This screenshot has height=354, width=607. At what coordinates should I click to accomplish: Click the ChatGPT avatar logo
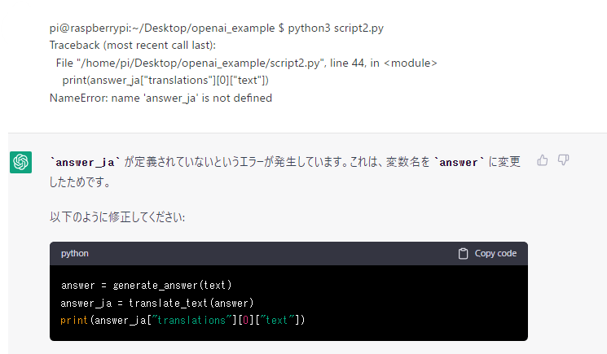point(21,162)
